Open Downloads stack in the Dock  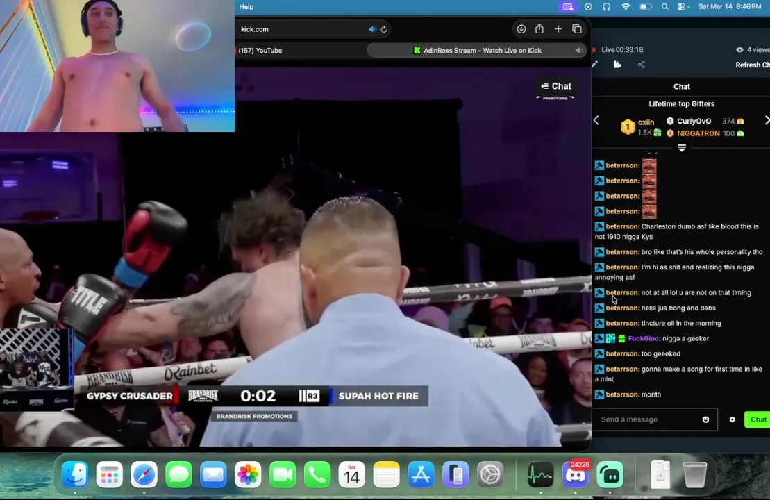coord(660,474)
